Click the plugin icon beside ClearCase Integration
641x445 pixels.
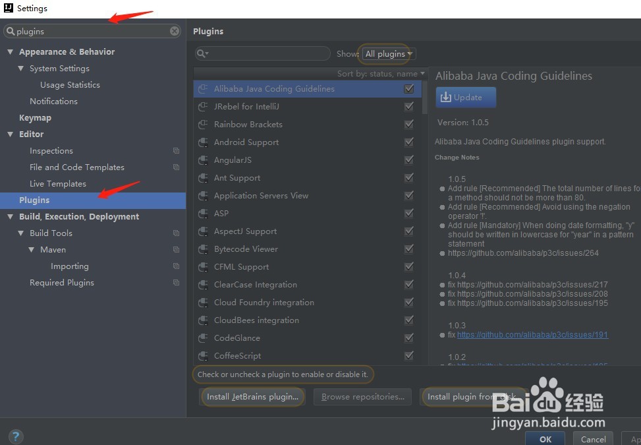tap(203, 285)
